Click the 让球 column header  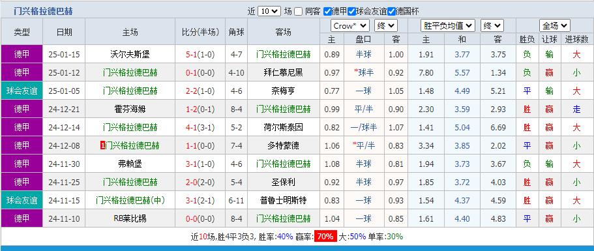[x=549, y=39]
